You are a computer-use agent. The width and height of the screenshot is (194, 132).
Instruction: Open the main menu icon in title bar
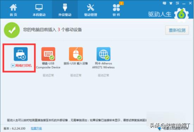pyautogui.click(x=177, y=3)
